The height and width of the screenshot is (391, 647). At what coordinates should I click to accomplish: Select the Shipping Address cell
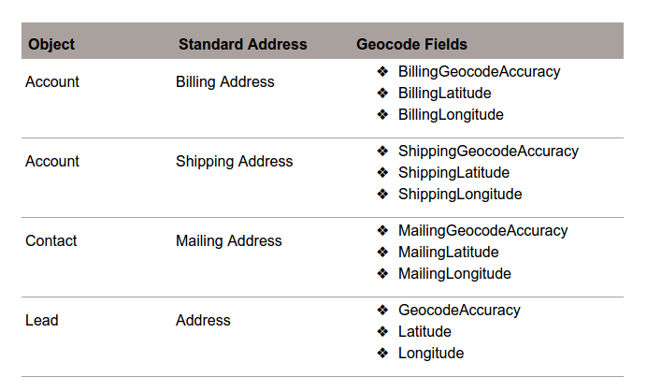click(234, 161)
